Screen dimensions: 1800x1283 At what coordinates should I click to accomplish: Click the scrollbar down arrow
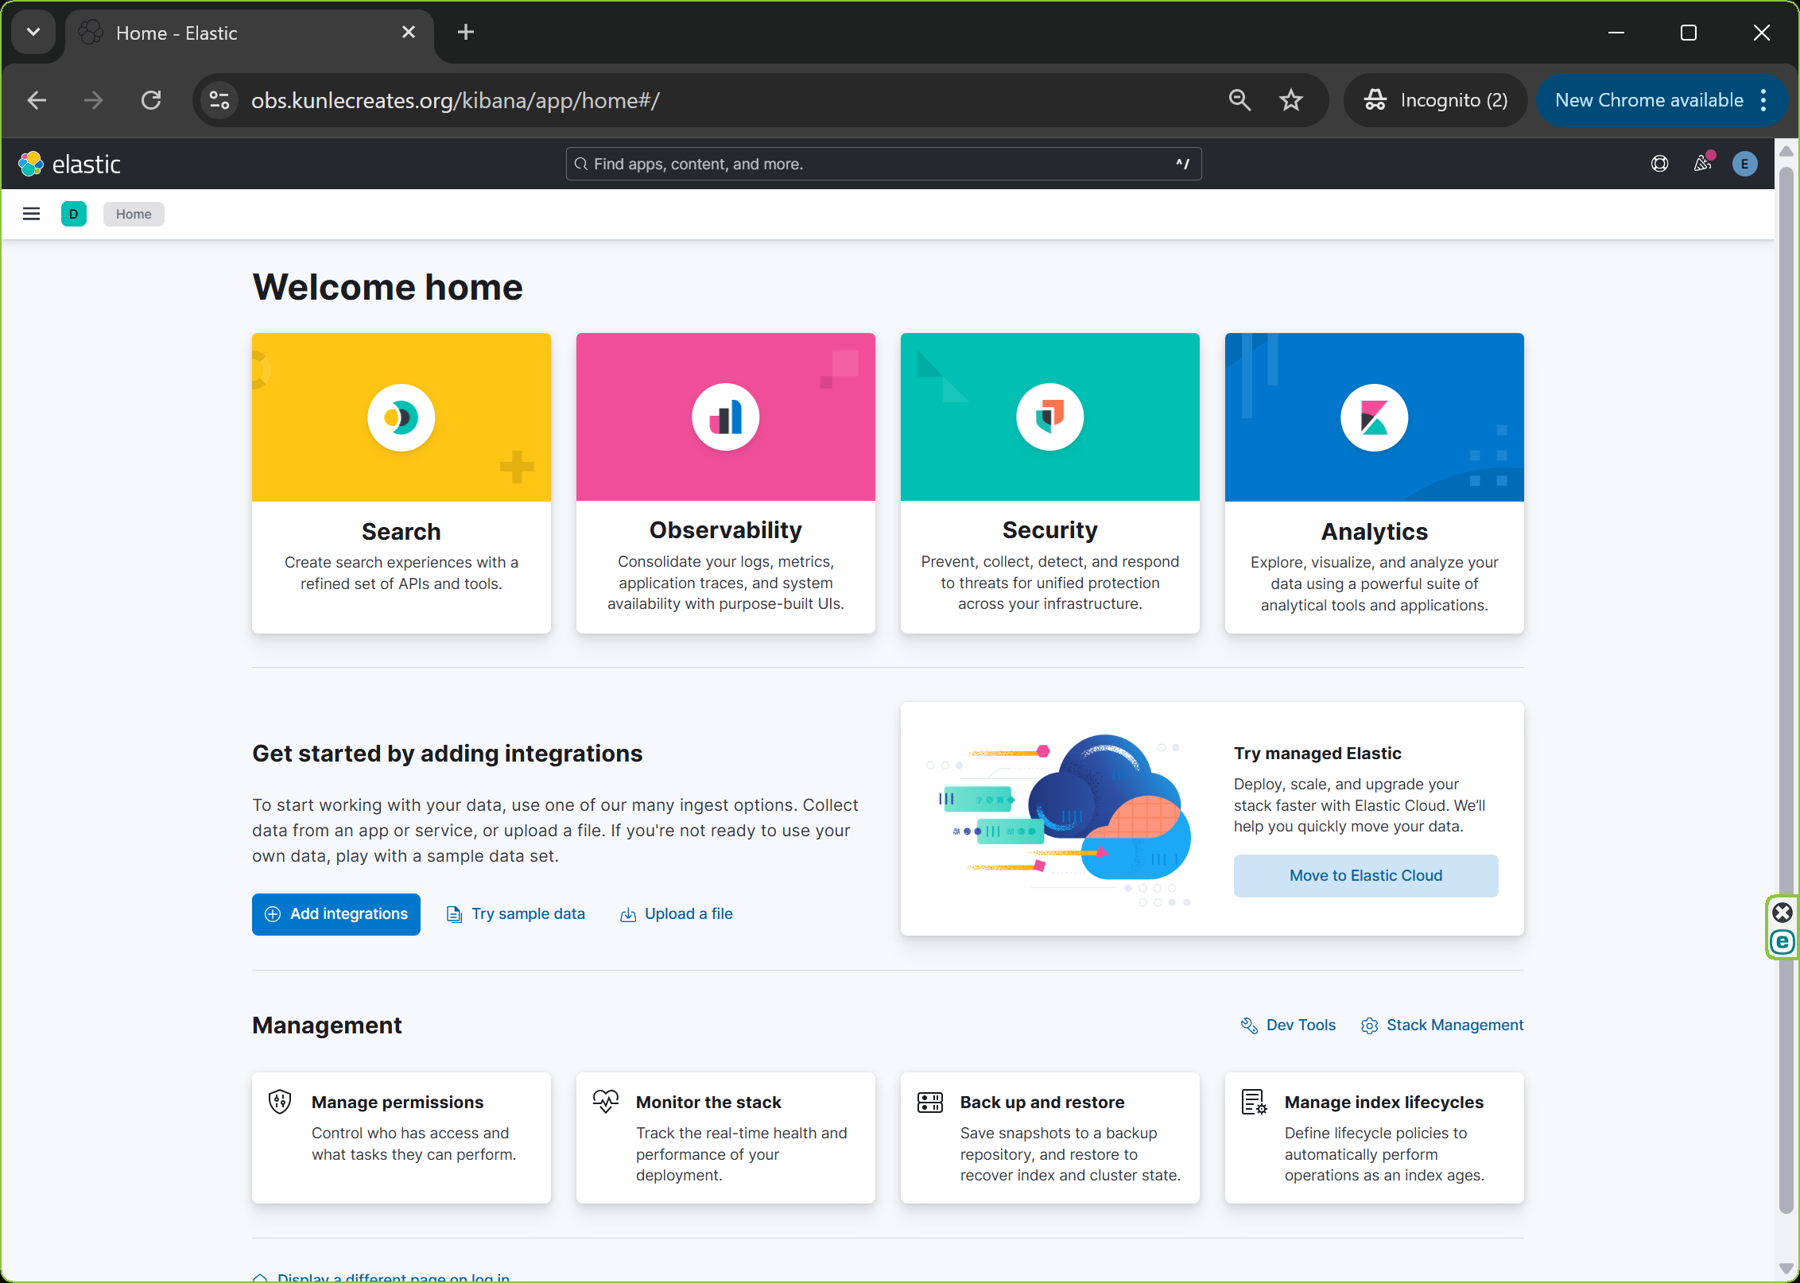(x=1786, y=1269)
